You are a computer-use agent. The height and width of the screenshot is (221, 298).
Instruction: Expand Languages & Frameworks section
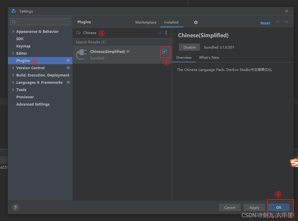point(13,82)
